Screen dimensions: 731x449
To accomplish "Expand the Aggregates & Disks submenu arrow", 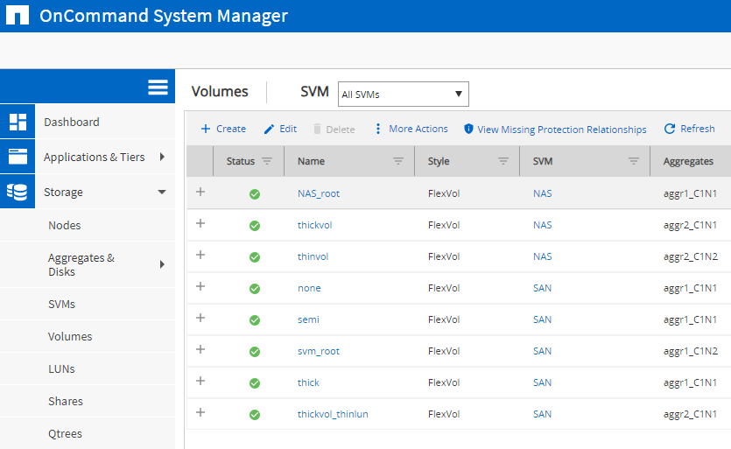I will (162, 264).
